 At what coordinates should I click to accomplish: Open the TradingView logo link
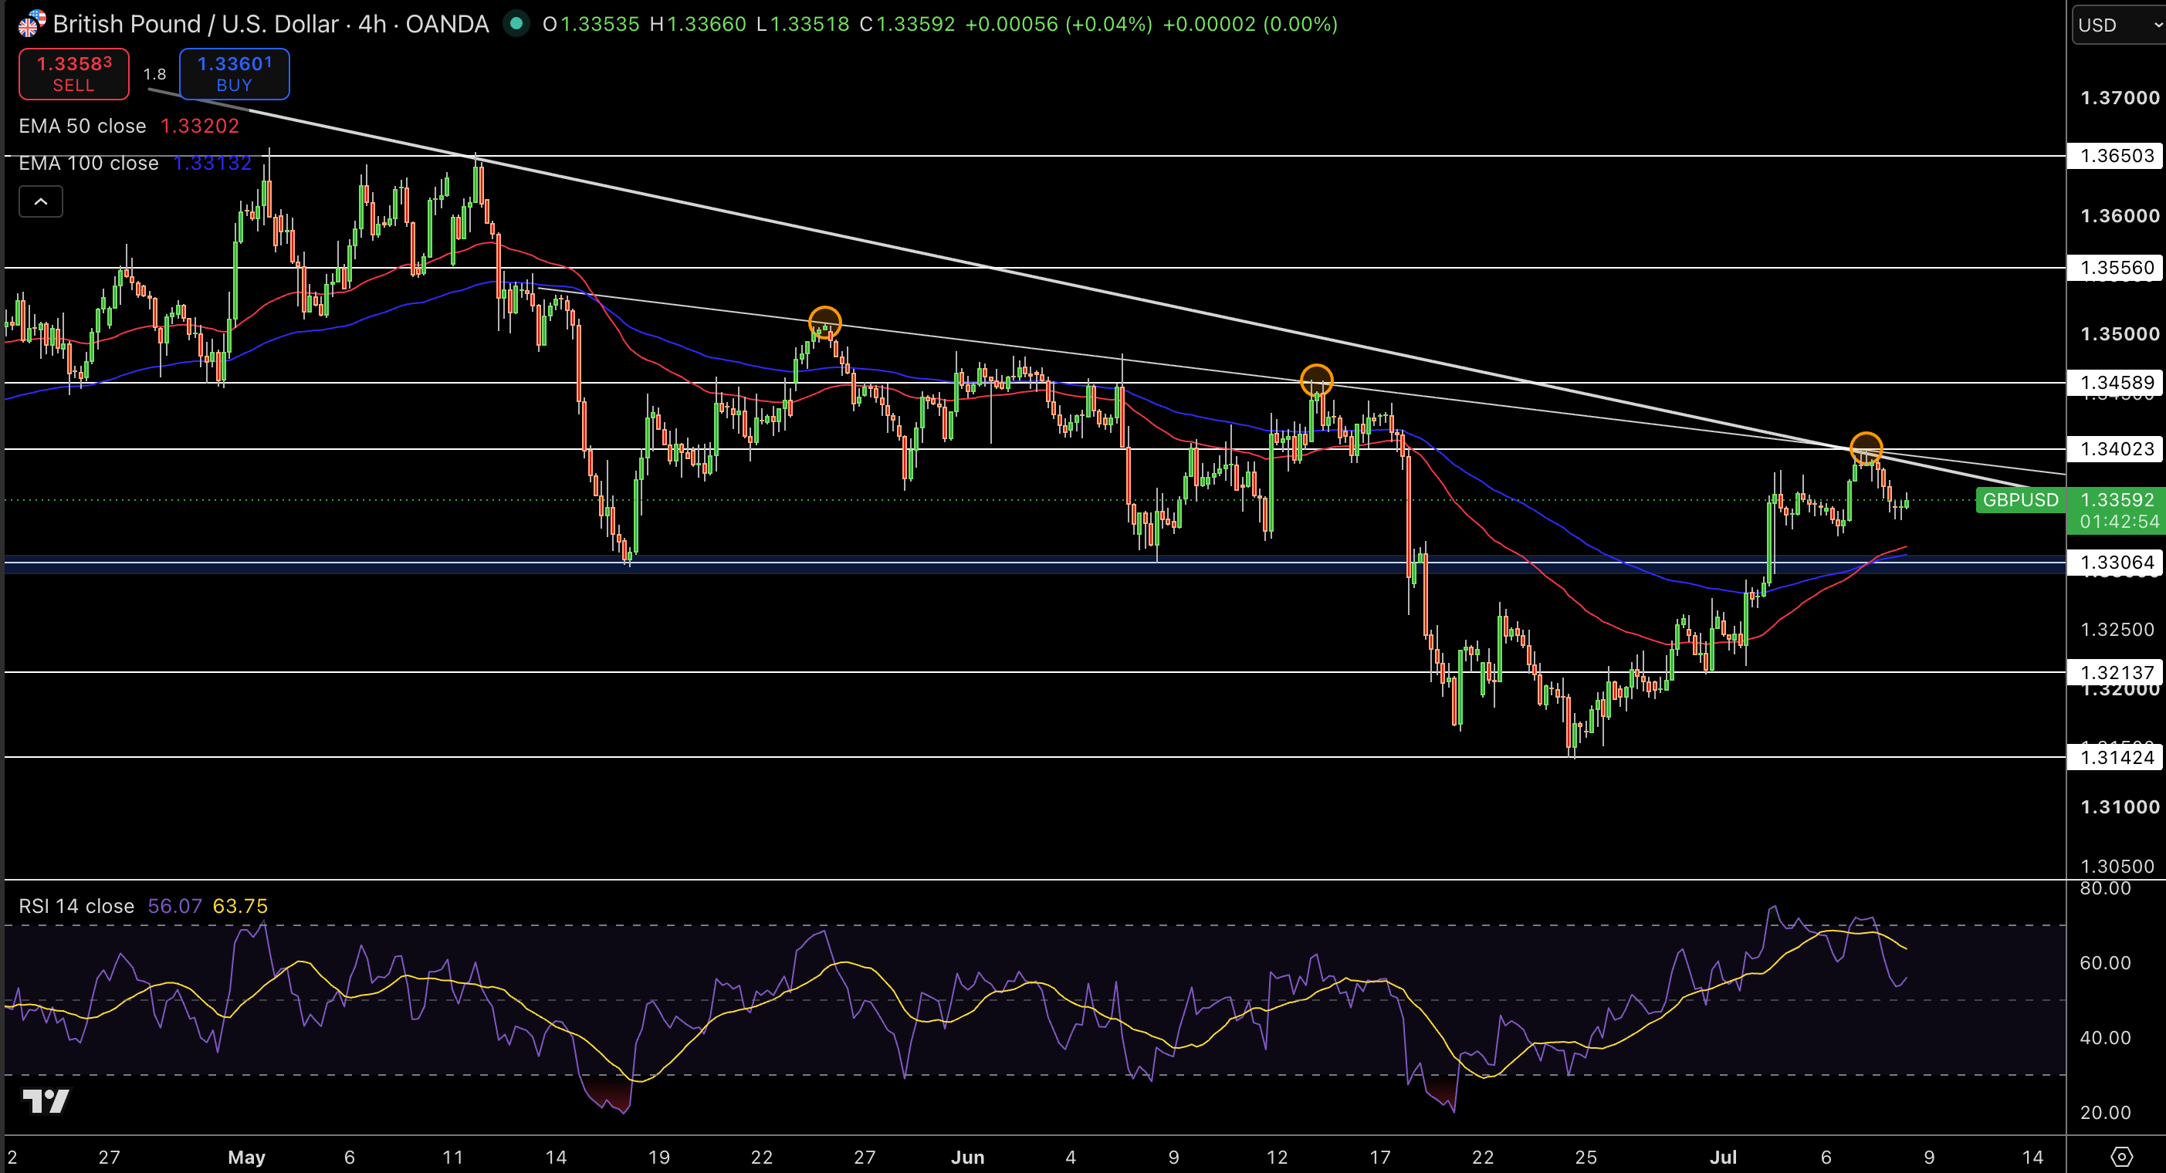pos(46,1100)
